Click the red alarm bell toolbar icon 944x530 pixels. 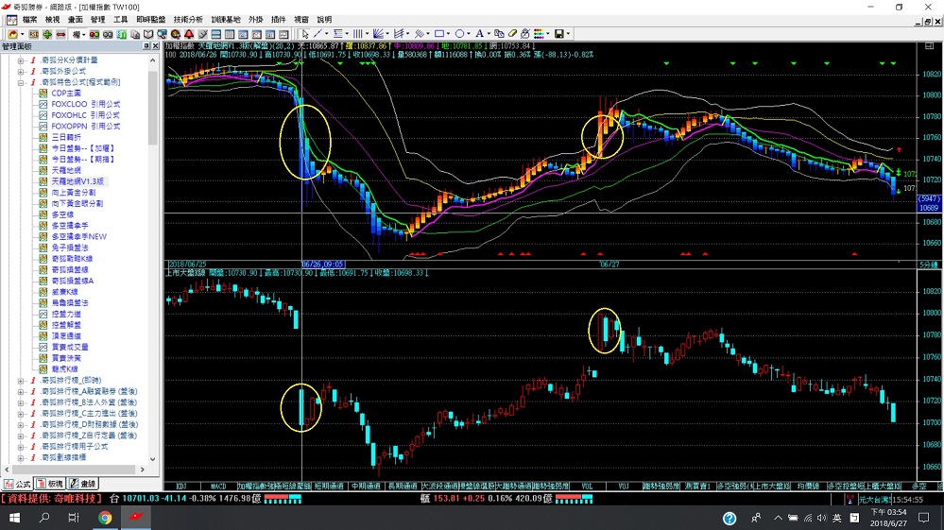coord(189,34)
